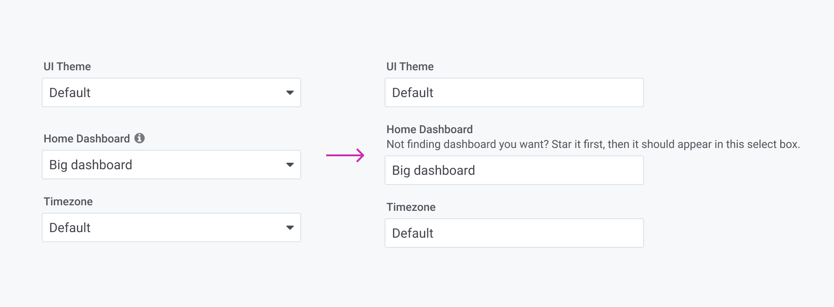Click the magenta arrow between the two forms
The width and height of the screenshot is (834, 307).
(x=345, y=155)
